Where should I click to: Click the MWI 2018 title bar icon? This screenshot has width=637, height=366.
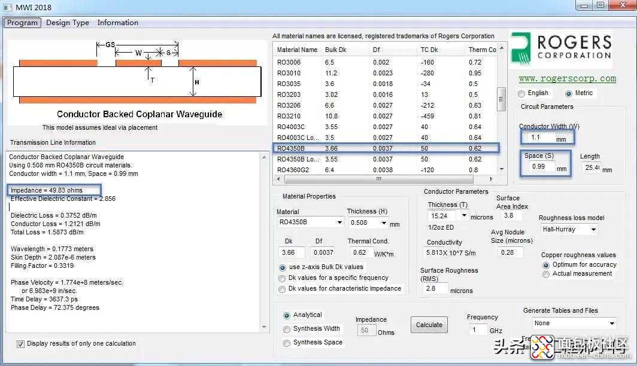7,7
